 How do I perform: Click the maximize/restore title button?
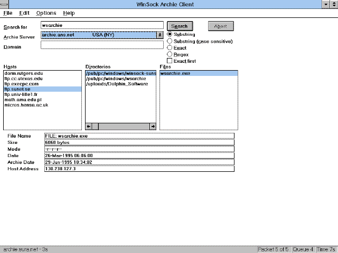(334, 4)
